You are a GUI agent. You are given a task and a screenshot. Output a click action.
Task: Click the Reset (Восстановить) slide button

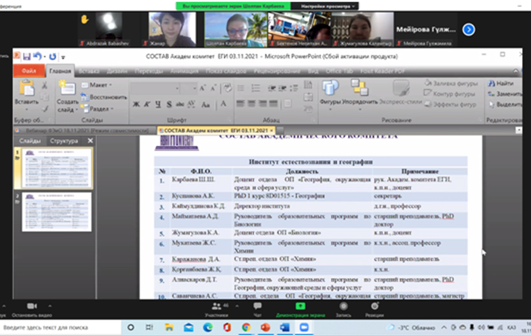[x=104, y=97]
